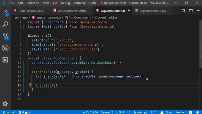Click '@angular/material' string on line 2
Viewport: 202px width, 114px height.
point(98,27)
